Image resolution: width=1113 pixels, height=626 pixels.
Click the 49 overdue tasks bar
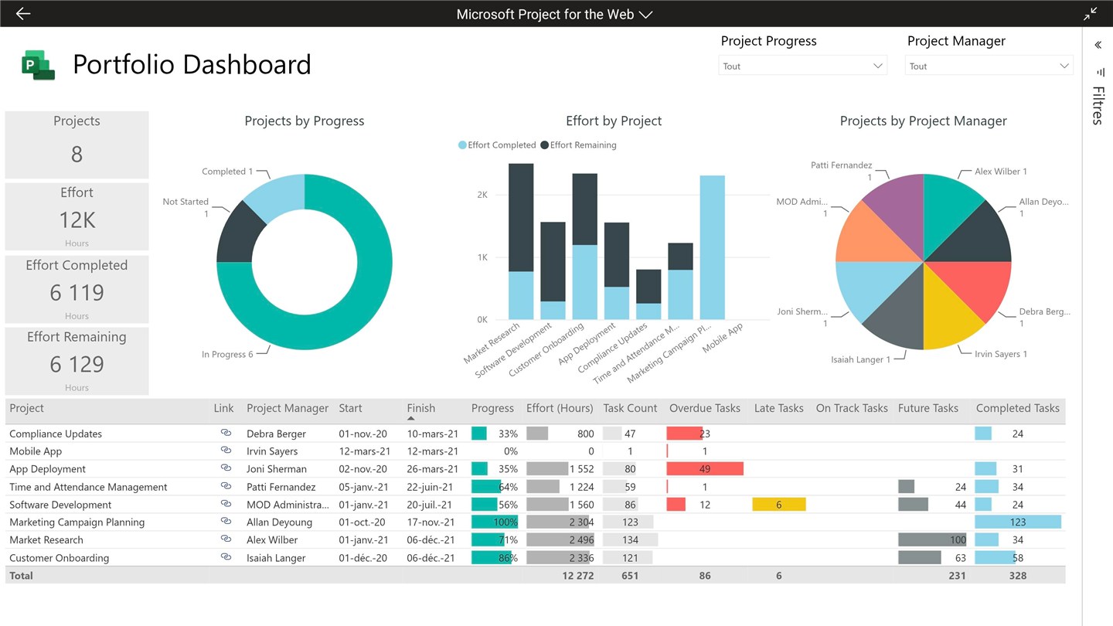[x=705, y=468]
